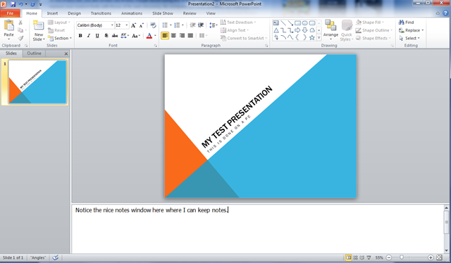Viewport: 451px width, 263px height.
Task: Open the Slide Show tab
Action: tap(163, 13)
